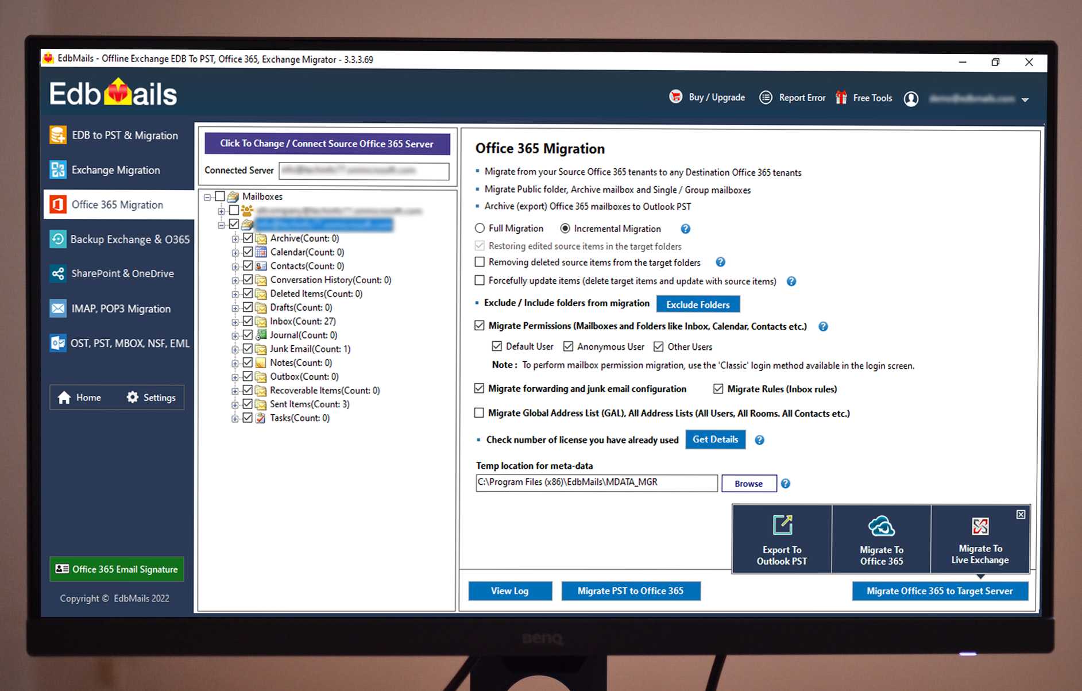Viewport: 1082px width, 691px height.
Task: Enable removing deleted source items checkbox
Action: click(480, 262)
